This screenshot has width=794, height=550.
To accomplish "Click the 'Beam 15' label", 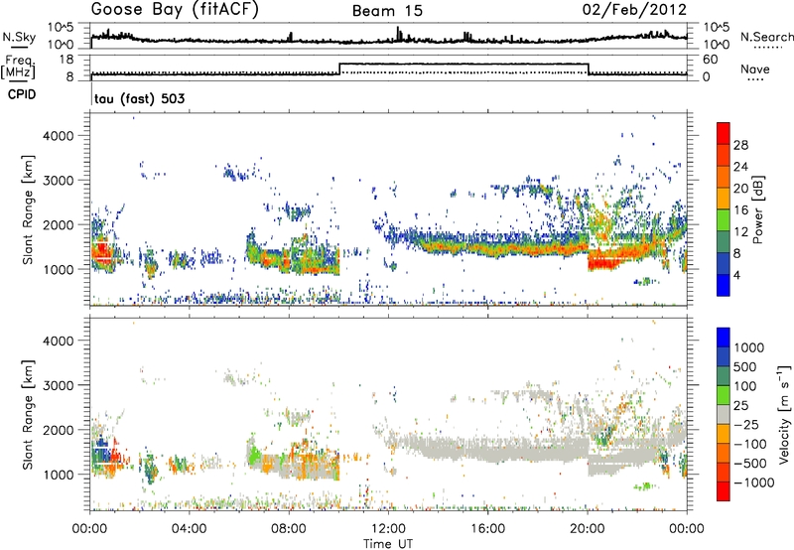I will [387, 11].
